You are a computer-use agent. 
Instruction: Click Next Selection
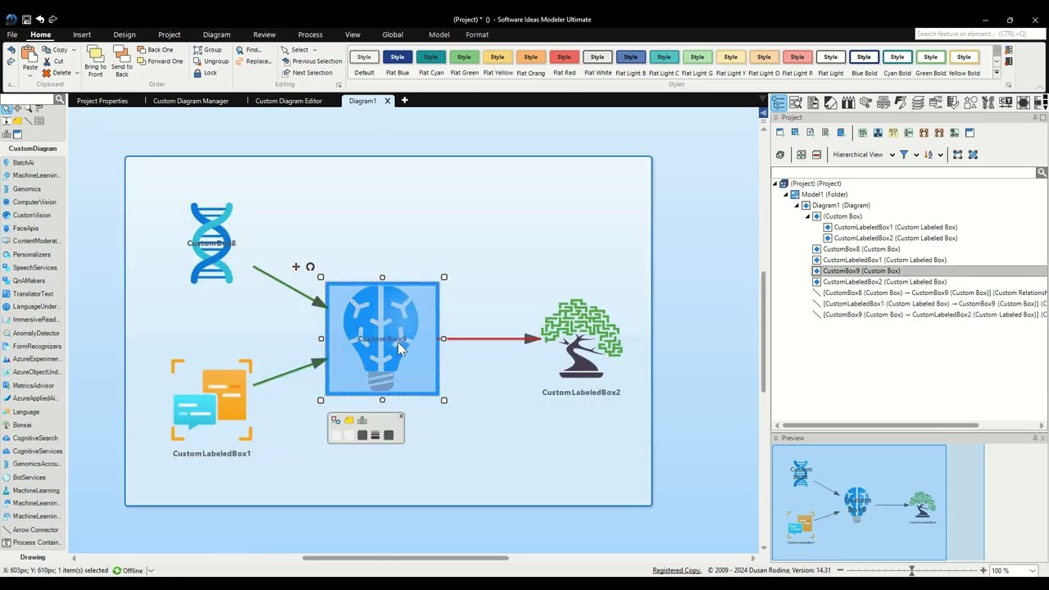pyautogui.click(x=307, y=73)
